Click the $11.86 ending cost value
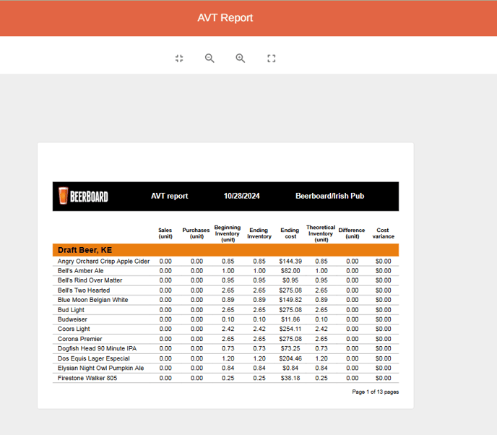 290,319
